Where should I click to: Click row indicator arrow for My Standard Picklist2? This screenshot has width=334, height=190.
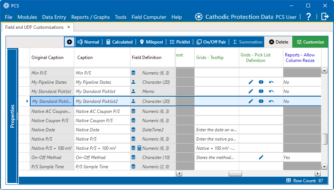click(x=27, y=101)
